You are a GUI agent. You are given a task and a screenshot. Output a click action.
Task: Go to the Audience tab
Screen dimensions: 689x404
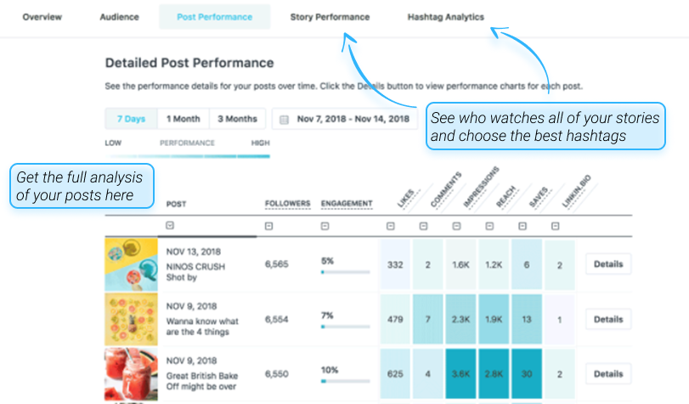119,17
